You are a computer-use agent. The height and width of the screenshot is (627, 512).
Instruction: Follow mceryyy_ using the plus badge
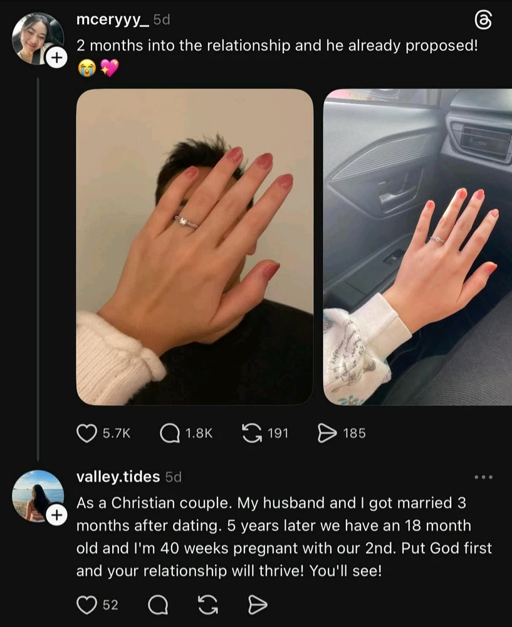tap(57, 58)
